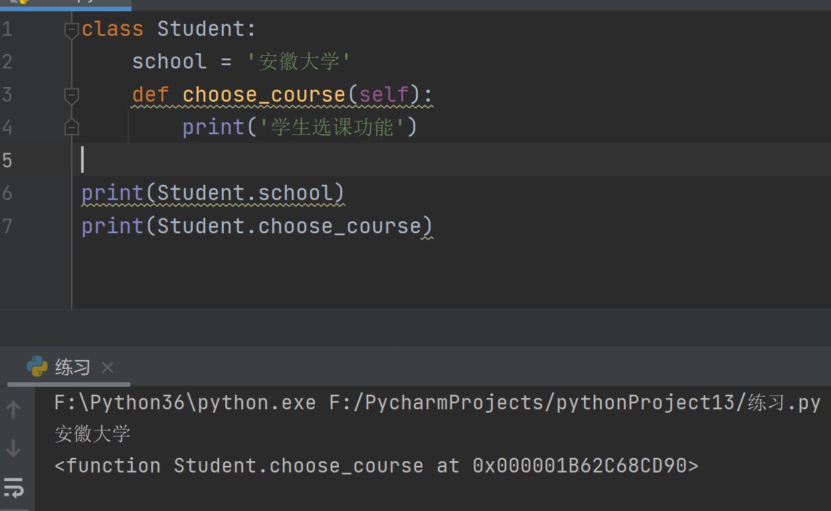Image resolution: width=831 pixels, height=511 pixels.
Task: Click Student.choose_course on line 7
Action: [289, 227]
